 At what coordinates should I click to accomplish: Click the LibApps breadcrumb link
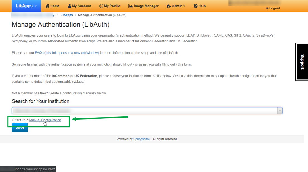tap(66, 15)
